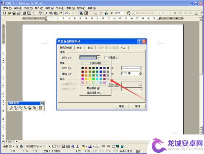Screen dimensions: 204x154
Task: Click the Fill Color paint bucket icon
Action: point(83,146)
